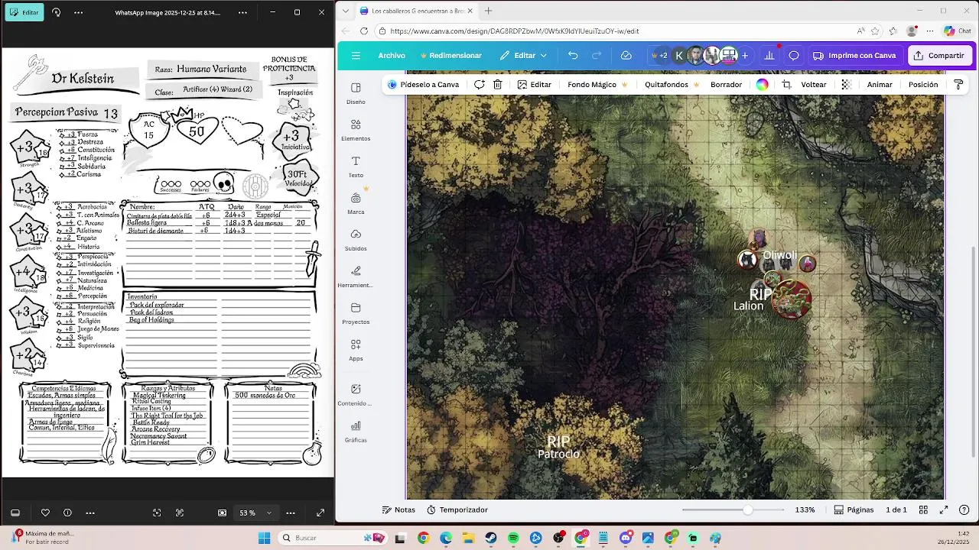Toggle the Notas panel in Canva
This screenshot has width=979, height=550.
(398, 510)
